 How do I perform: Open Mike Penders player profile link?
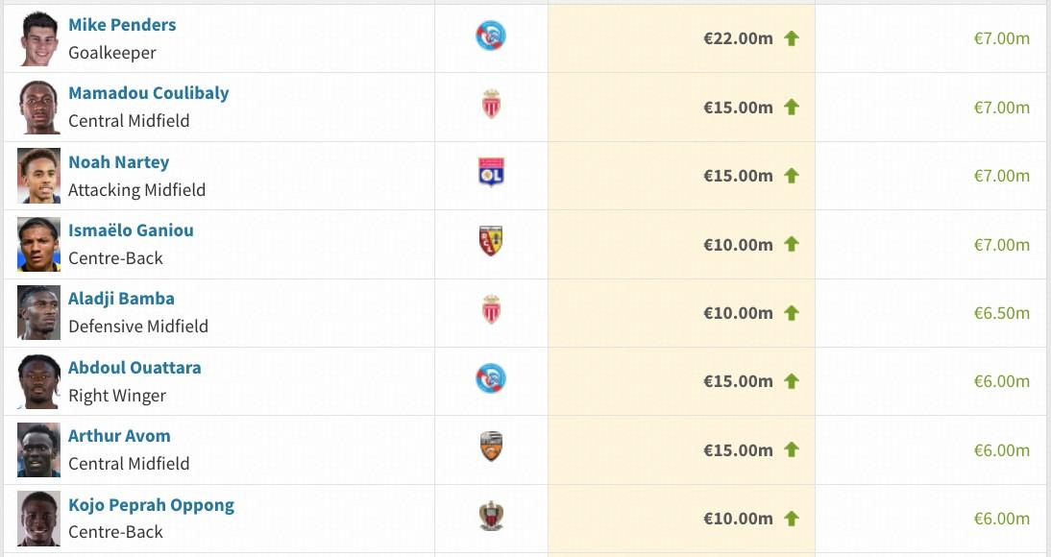tap(122, 25)
